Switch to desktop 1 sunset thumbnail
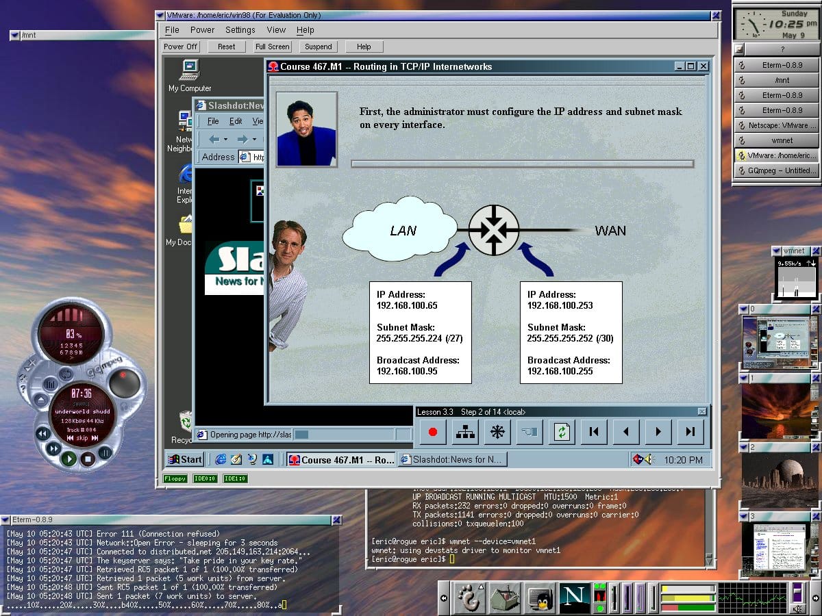The image size is (822, 616). (x=780, y=411)
